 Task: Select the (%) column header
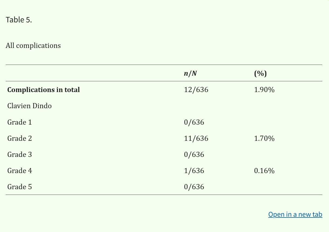[x=260, y=73]
